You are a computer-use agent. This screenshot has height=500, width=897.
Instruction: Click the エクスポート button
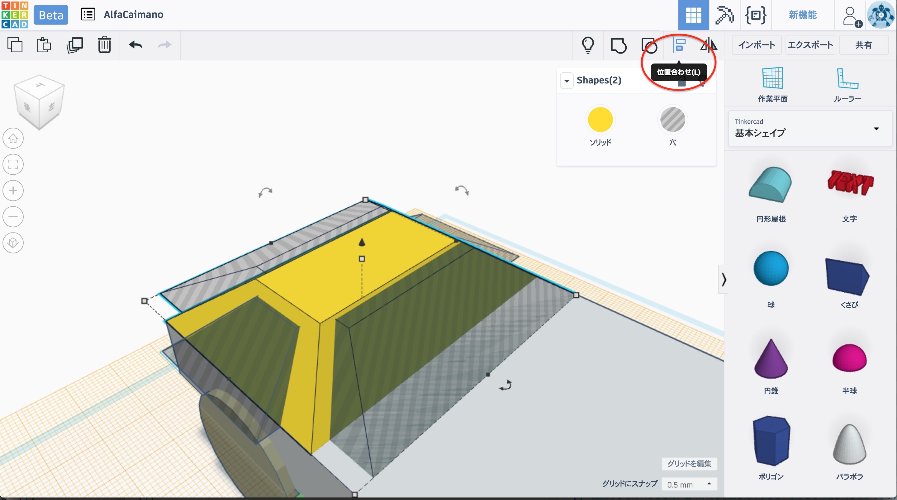pos(810,45)
